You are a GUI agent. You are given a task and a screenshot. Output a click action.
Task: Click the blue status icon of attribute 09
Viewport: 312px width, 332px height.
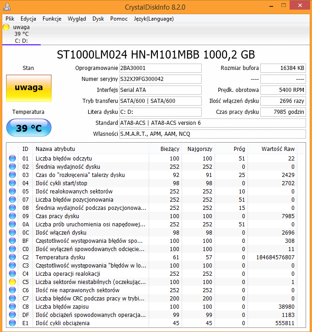[12, 216]
